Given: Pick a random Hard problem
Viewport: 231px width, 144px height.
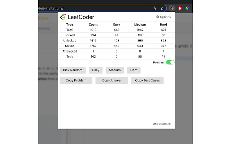Looking at the screenshot, I should 134,70.
